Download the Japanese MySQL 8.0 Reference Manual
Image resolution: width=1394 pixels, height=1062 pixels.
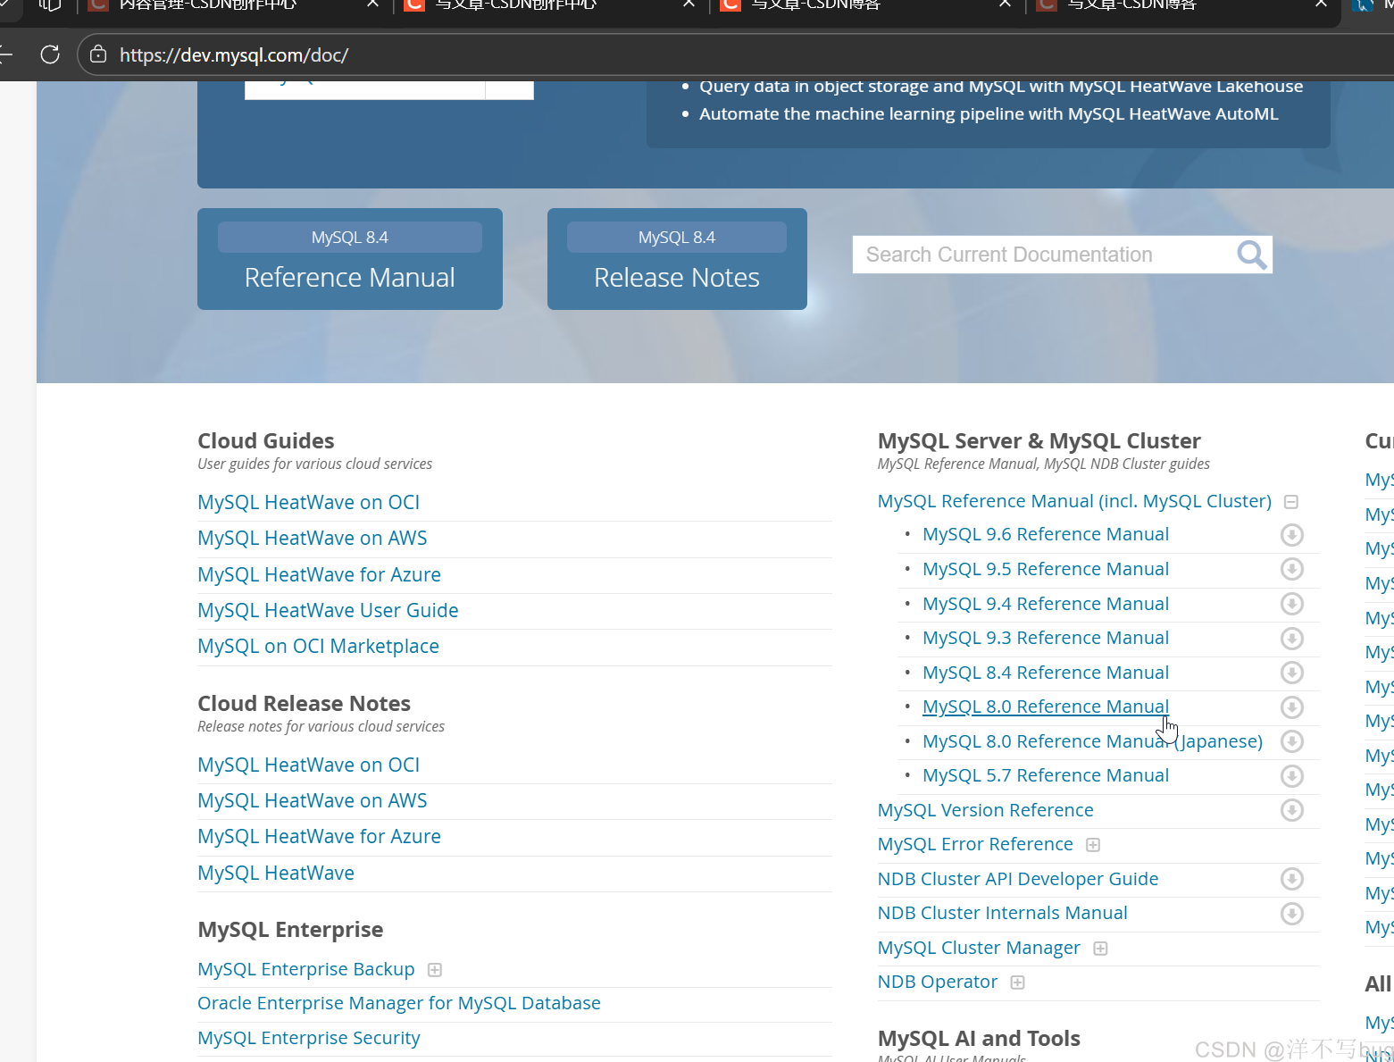[x=1291, y=741]
